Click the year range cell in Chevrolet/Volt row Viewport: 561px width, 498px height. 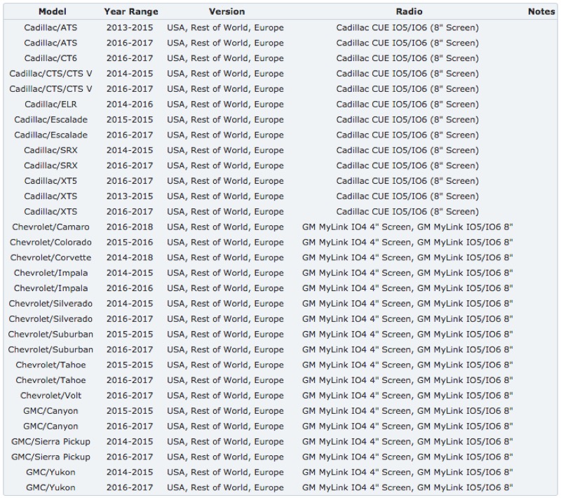(130, 396)
